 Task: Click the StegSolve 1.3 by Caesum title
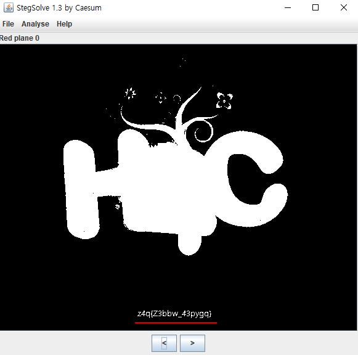point(59,8)
